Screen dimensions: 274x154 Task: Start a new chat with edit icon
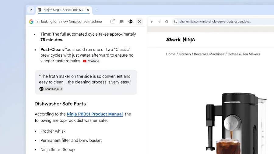point(113,22)
